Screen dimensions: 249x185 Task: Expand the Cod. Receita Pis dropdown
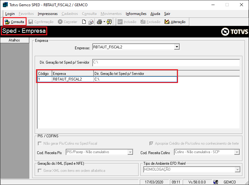130,152
